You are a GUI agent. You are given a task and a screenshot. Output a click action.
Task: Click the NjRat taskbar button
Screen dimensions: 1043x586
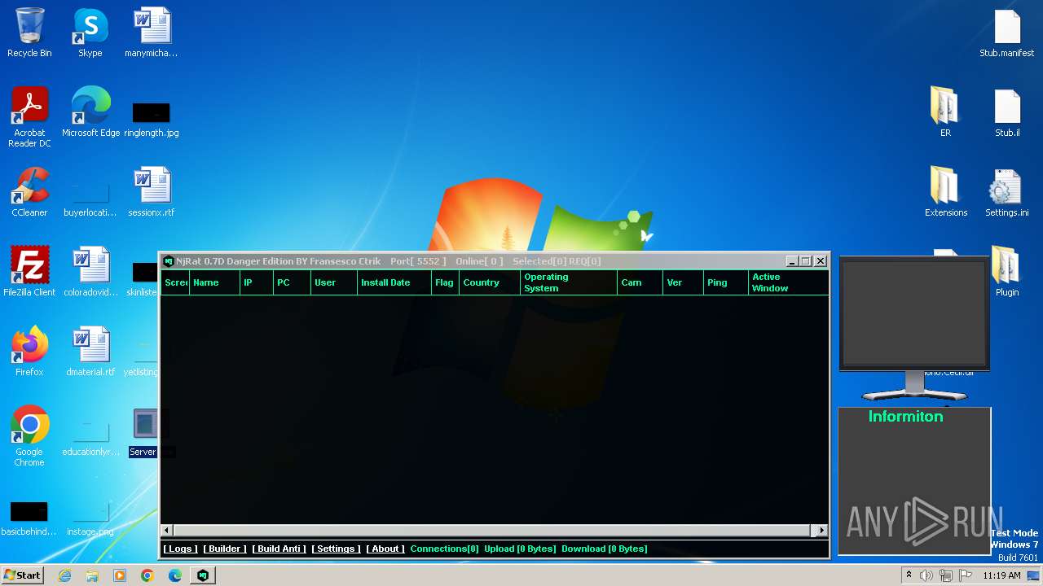203,575
